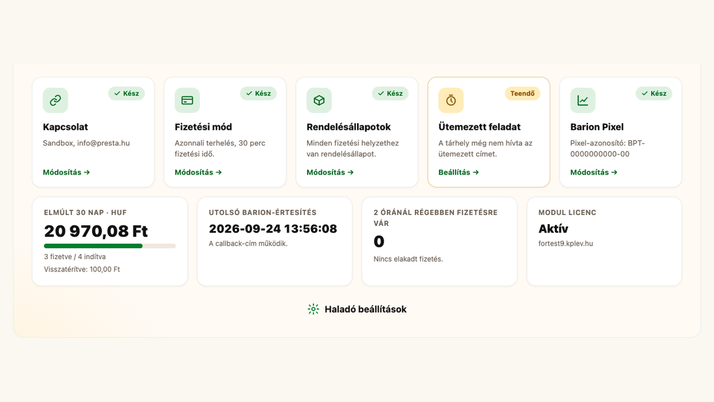Click the Kész badge on Fizetési mód card
The image size is (714, 402).
(258, 94)
